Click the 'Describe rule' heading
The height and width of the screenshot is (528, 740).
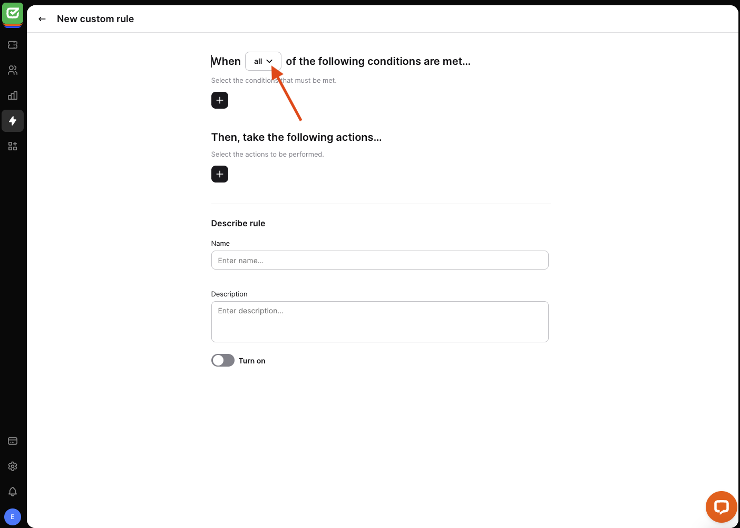(238, 223)
